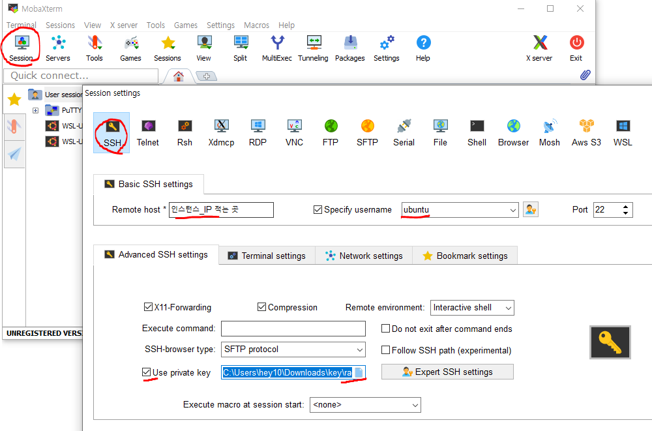Image resolution: width=652 pixels, height=431 pixels.
Task: Select the RDP session type
Action: click(x=258, y=133)
